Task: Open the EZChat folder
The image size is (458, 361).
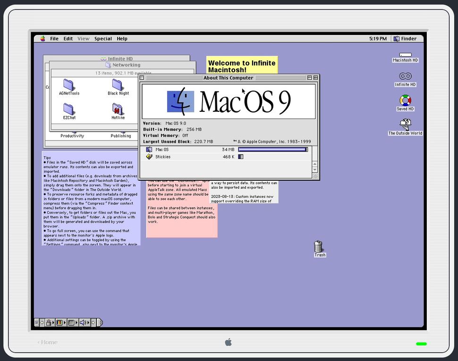Action: click(68, 109)
